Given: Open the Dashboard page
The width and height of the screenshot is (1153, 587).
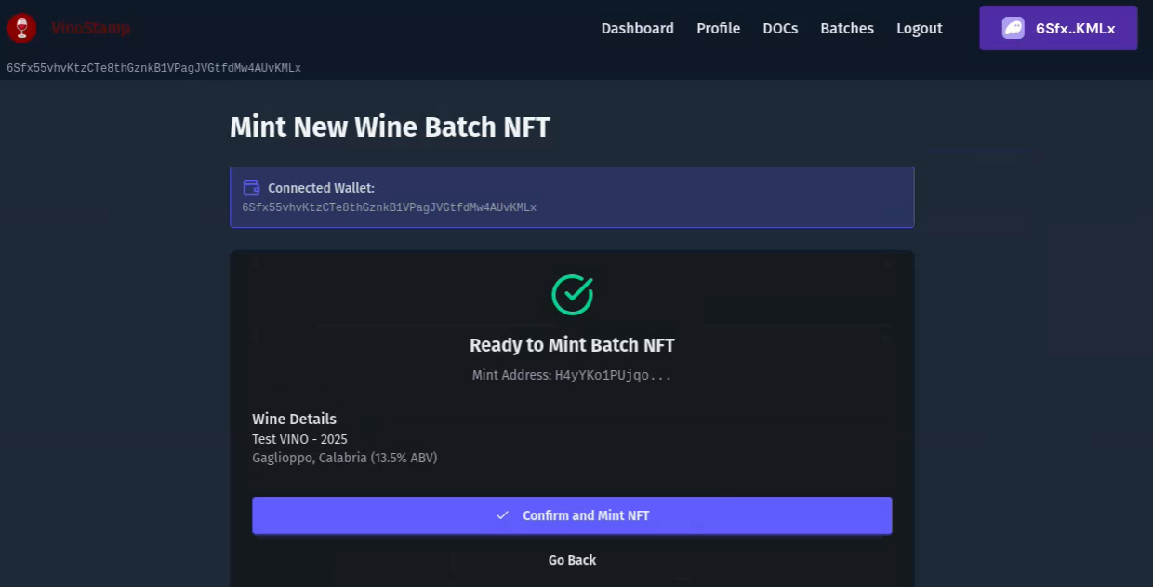Looking at the screenshot, I should tap(637, 28).
